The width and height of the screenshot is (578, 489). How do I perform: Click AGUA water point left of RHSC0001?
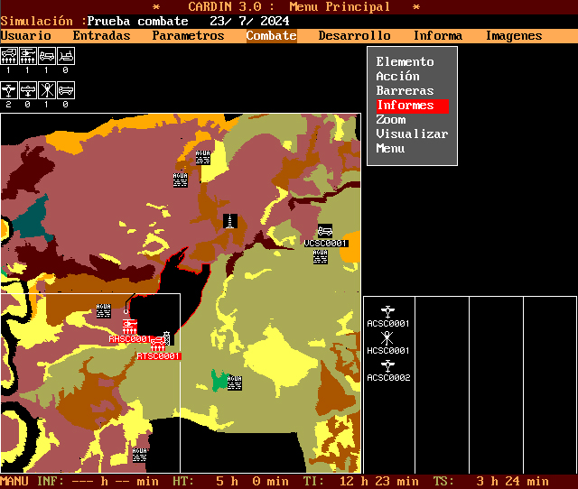tap(103, 310)
